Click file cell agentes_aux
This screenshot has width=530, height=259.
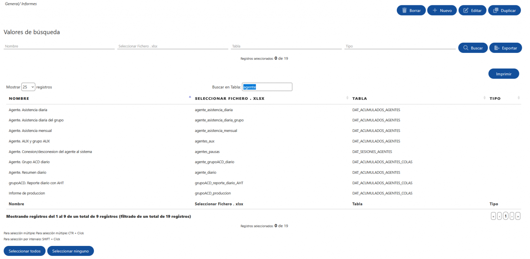pyautogui.click(x=205, y=141)
